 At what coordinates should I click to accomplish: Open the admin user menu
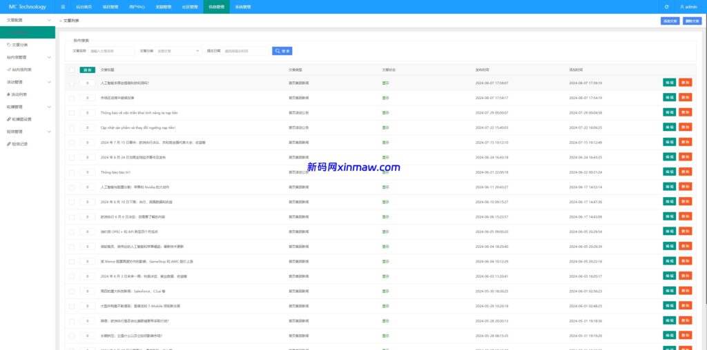coord(688,7)
